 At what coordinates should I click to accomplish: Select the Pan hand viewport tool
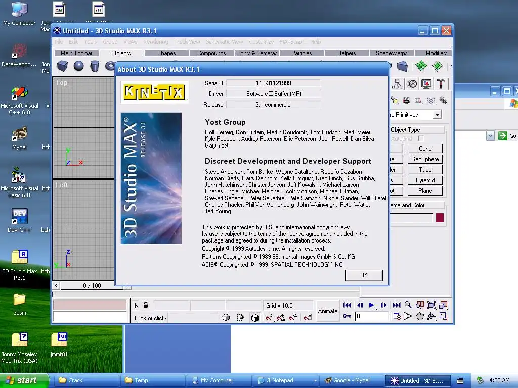pos(420,316)
